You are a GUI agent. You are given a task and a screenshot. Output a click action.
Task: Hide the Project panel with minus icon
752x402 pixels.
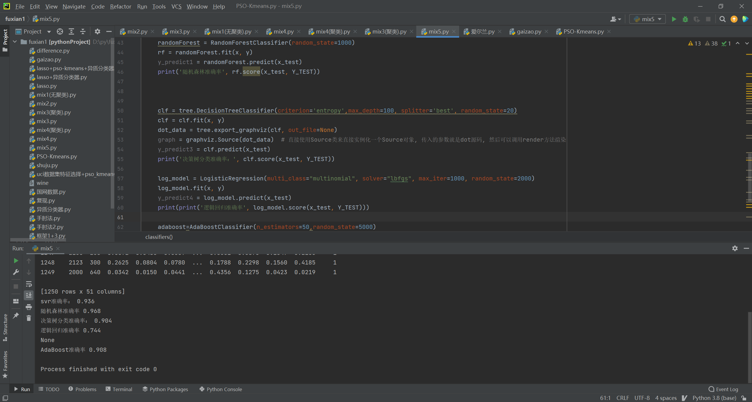tap(109, 31)
